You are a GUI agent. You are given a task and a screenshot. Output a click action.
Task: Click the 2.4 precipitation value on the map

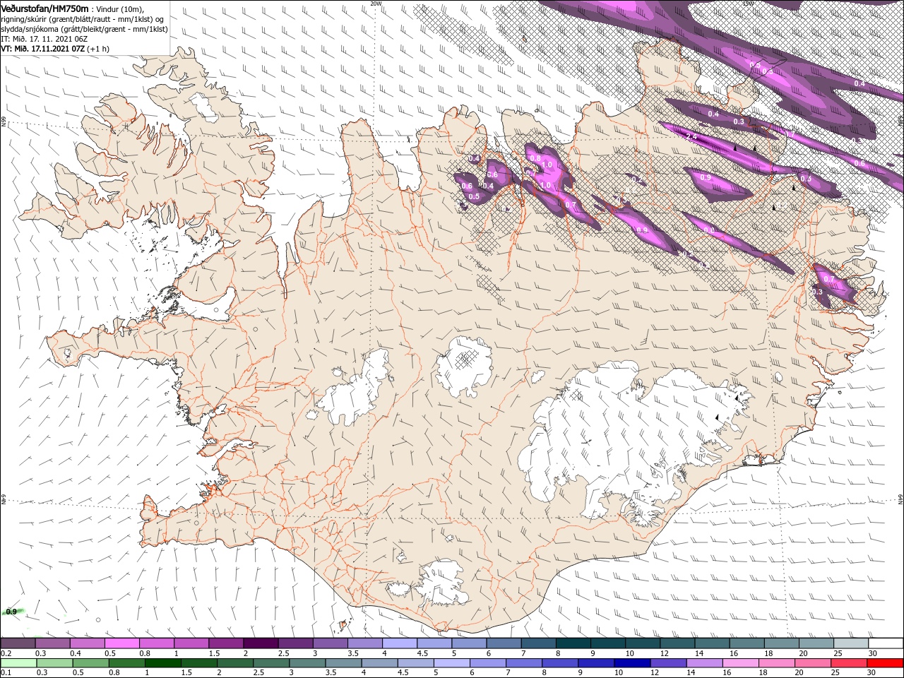pos(691,137)
